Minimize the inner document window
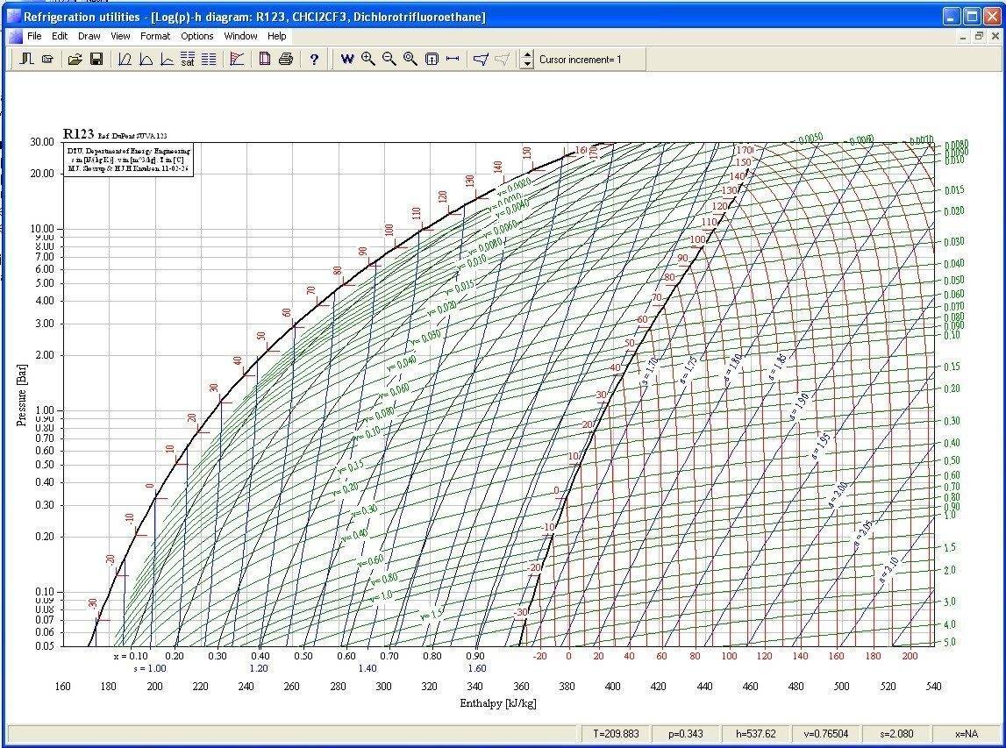Screen dimensions: 1006x748 pos(964,37)
